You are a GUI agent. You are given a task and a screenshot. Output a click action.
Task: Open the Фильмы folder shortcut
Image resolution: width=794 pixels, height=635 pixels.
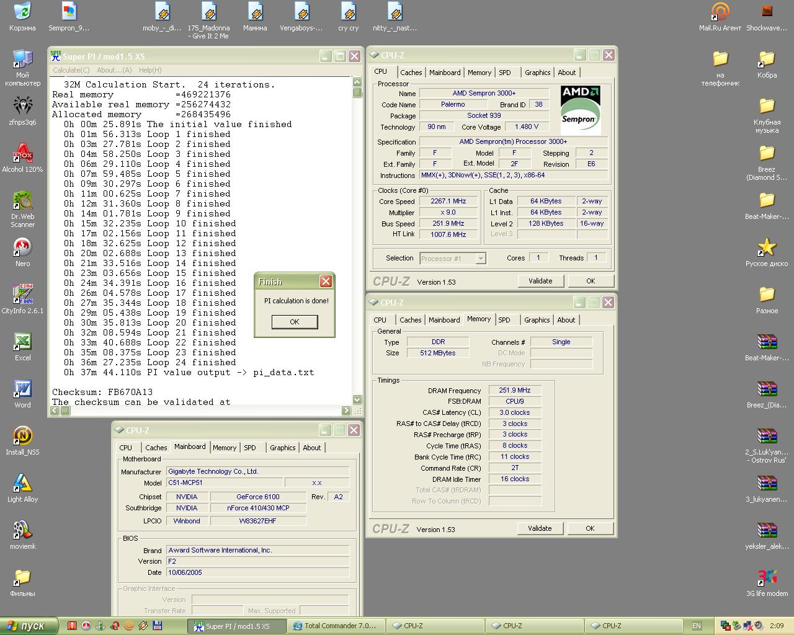(22, 582)
